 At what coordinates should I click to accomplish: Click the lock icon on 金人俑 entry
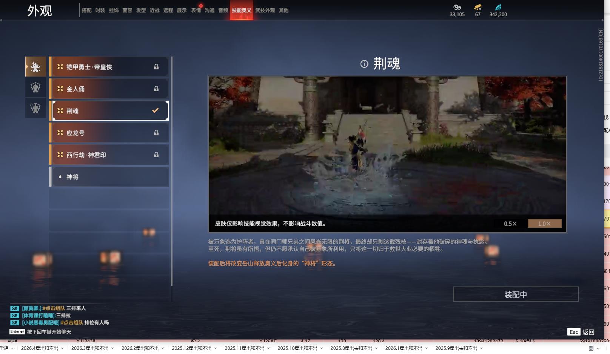tap(156, 89)
